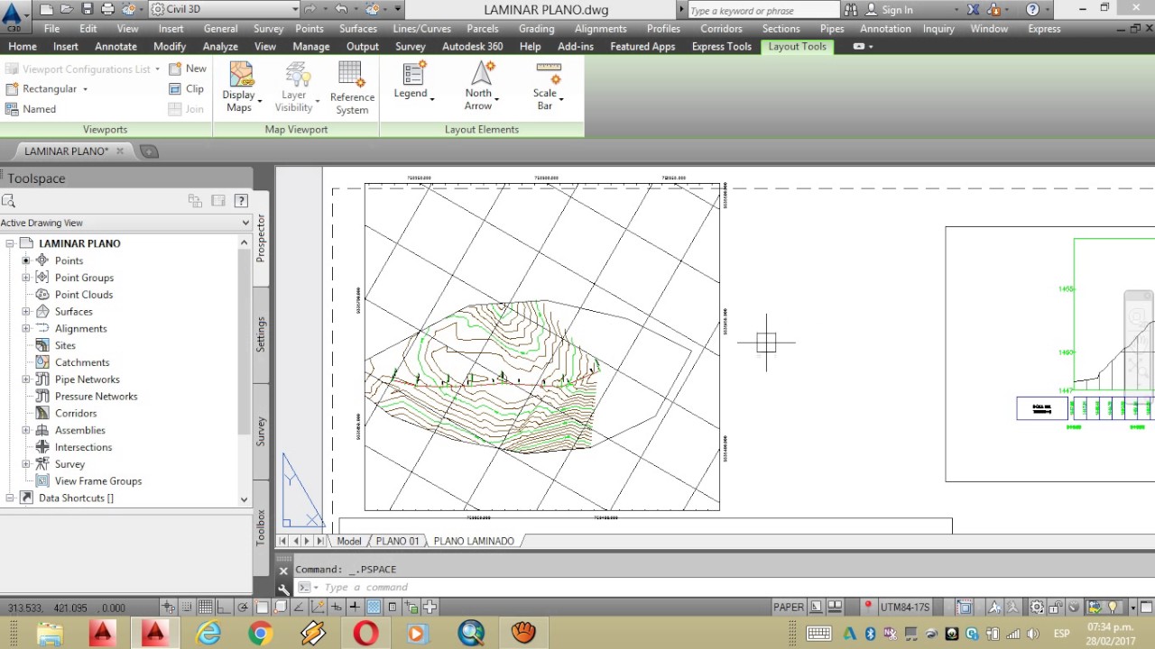Viewport: 1155px width, 649px height.
Task: Open the Rectangular viewport dropdown arrow
Action: coord(86,89)
